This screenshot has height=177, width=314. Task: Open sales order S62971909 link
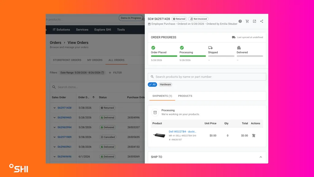tap(64, 137)
